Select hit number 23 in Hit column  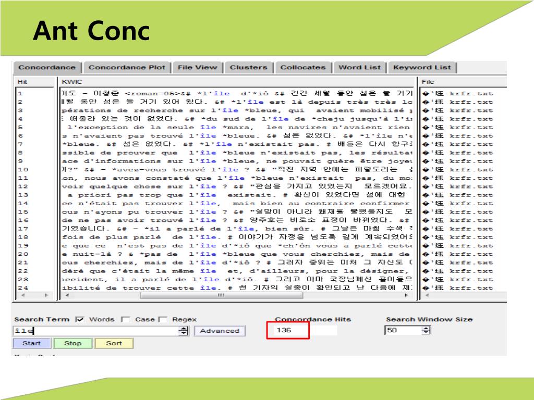click(x=23, y=279)
